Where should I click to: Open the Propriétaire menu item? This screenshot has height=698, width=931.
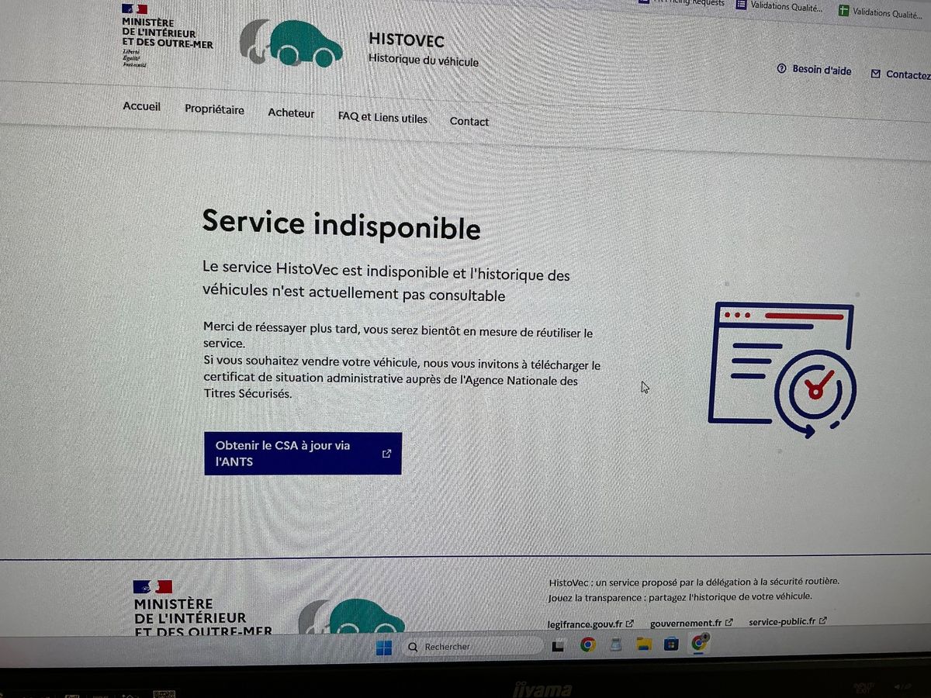pos(214,109)
